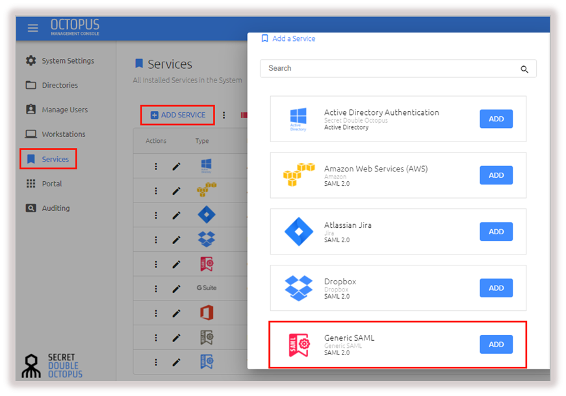Edit the Dropbox service row

pyautogui.click(x=176, y=240)
